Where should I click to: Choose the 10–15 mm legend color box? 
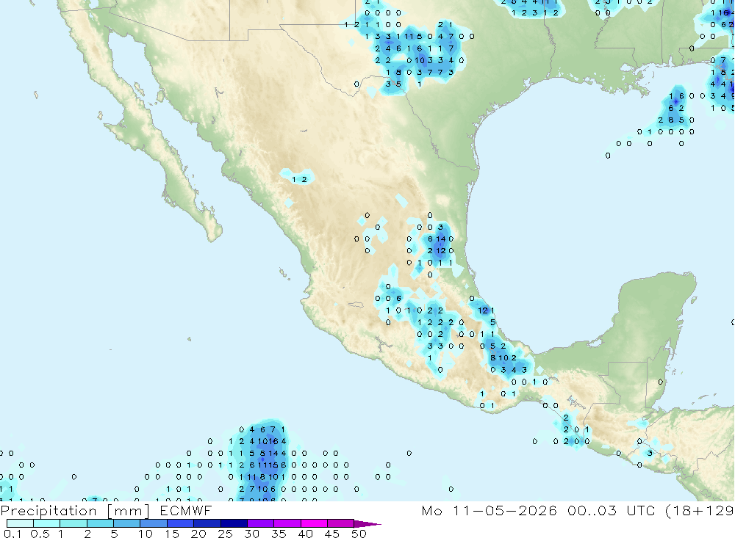click(154, 523)
